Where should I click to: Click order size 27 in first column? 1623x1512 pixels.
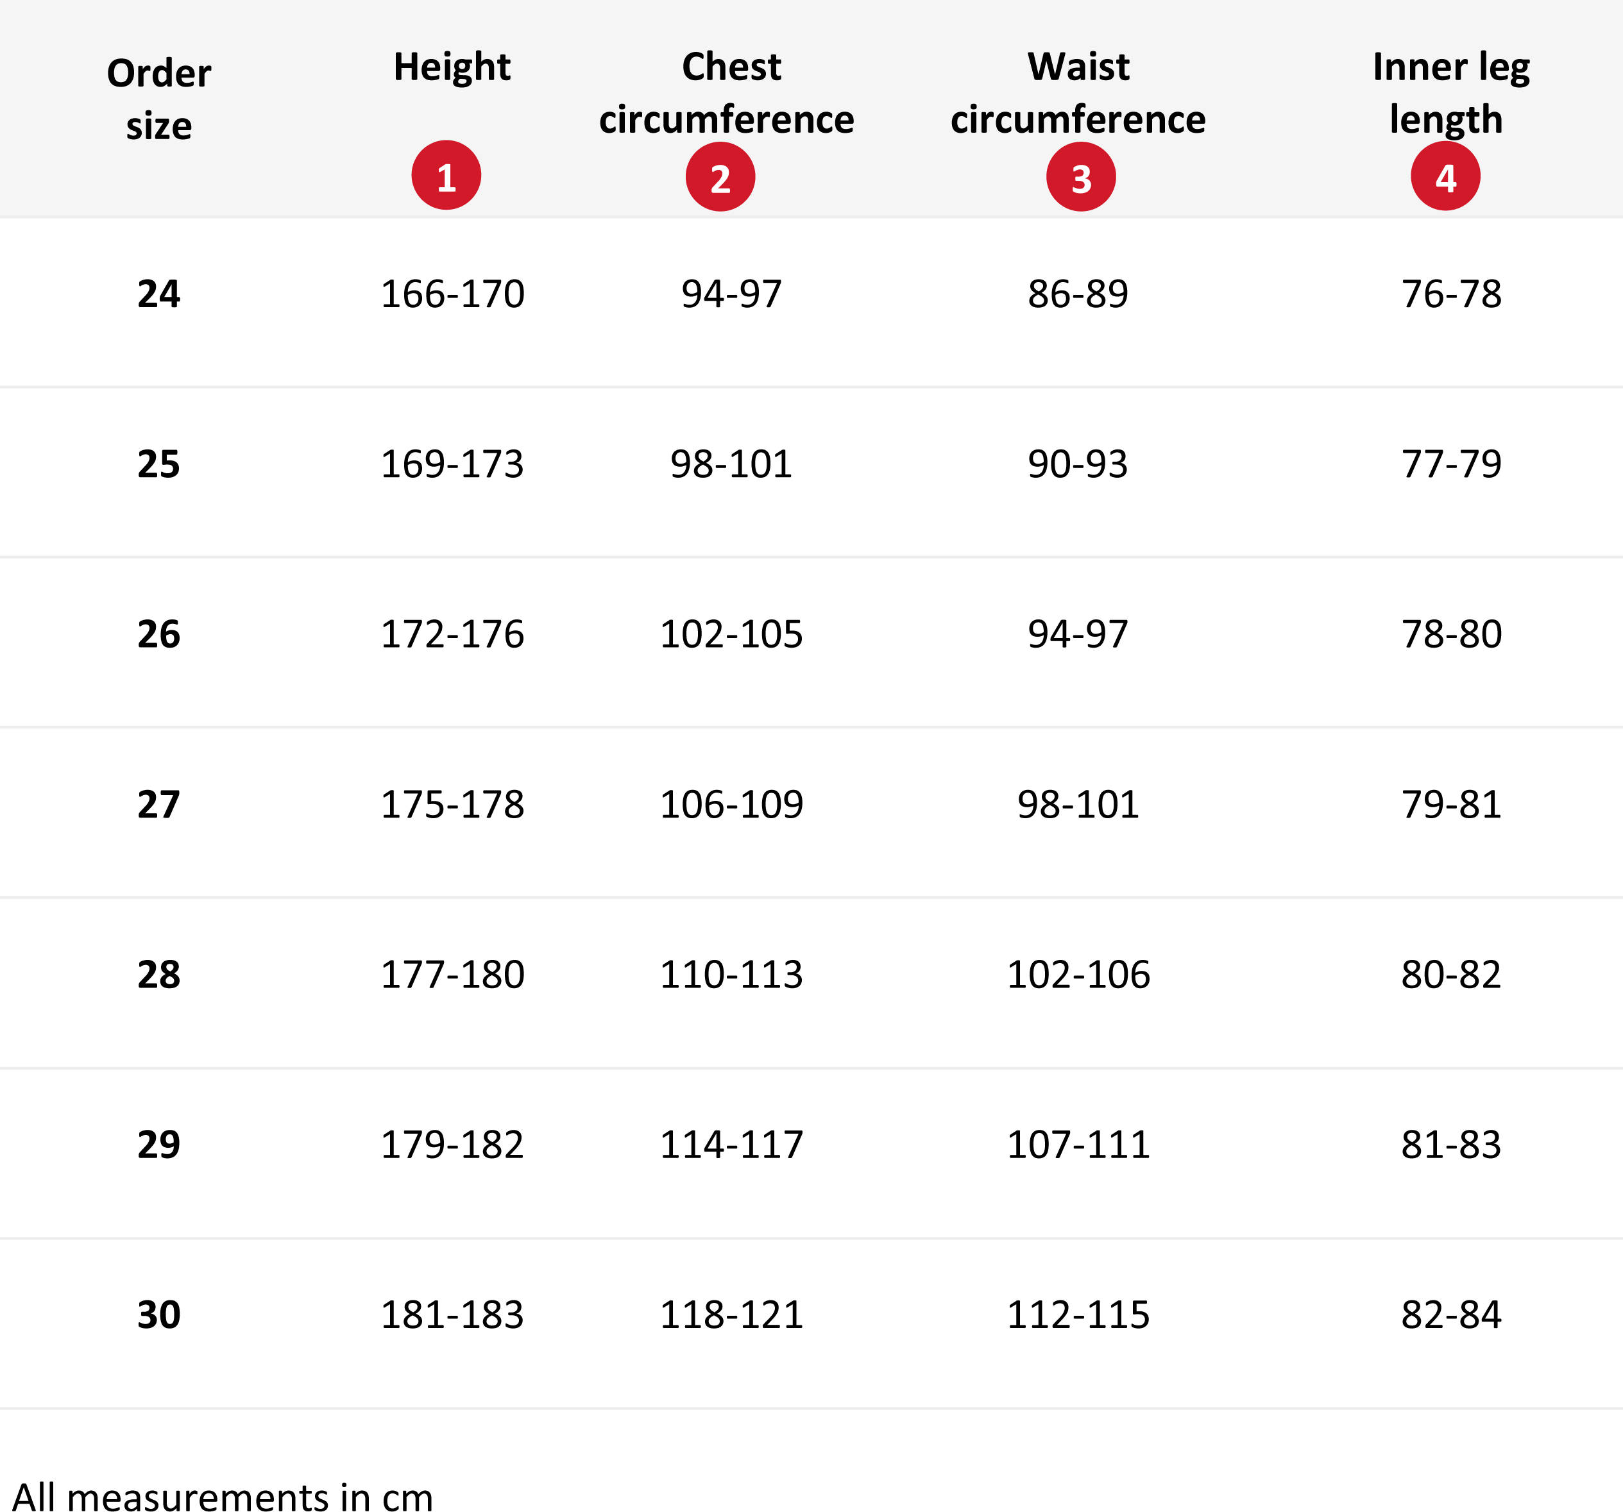[158, 805]
